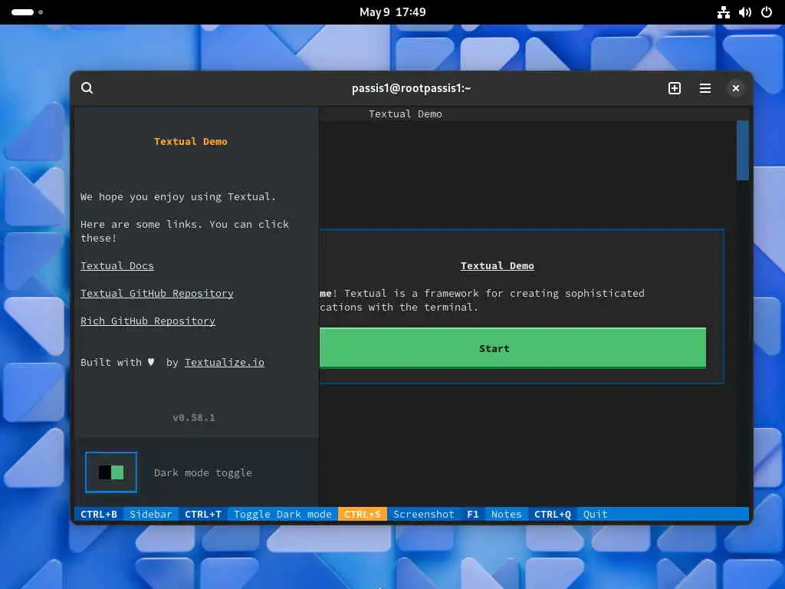Click the Dark mode toggle label
785x589 pixels.
[202, 472]
